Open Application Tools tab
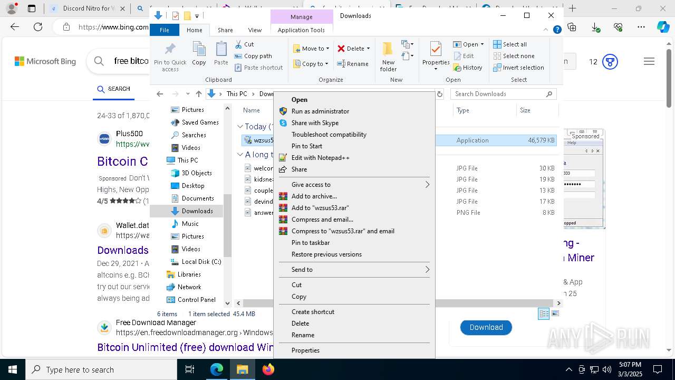The width and height of the screenshot is (675, 380). 301,30
